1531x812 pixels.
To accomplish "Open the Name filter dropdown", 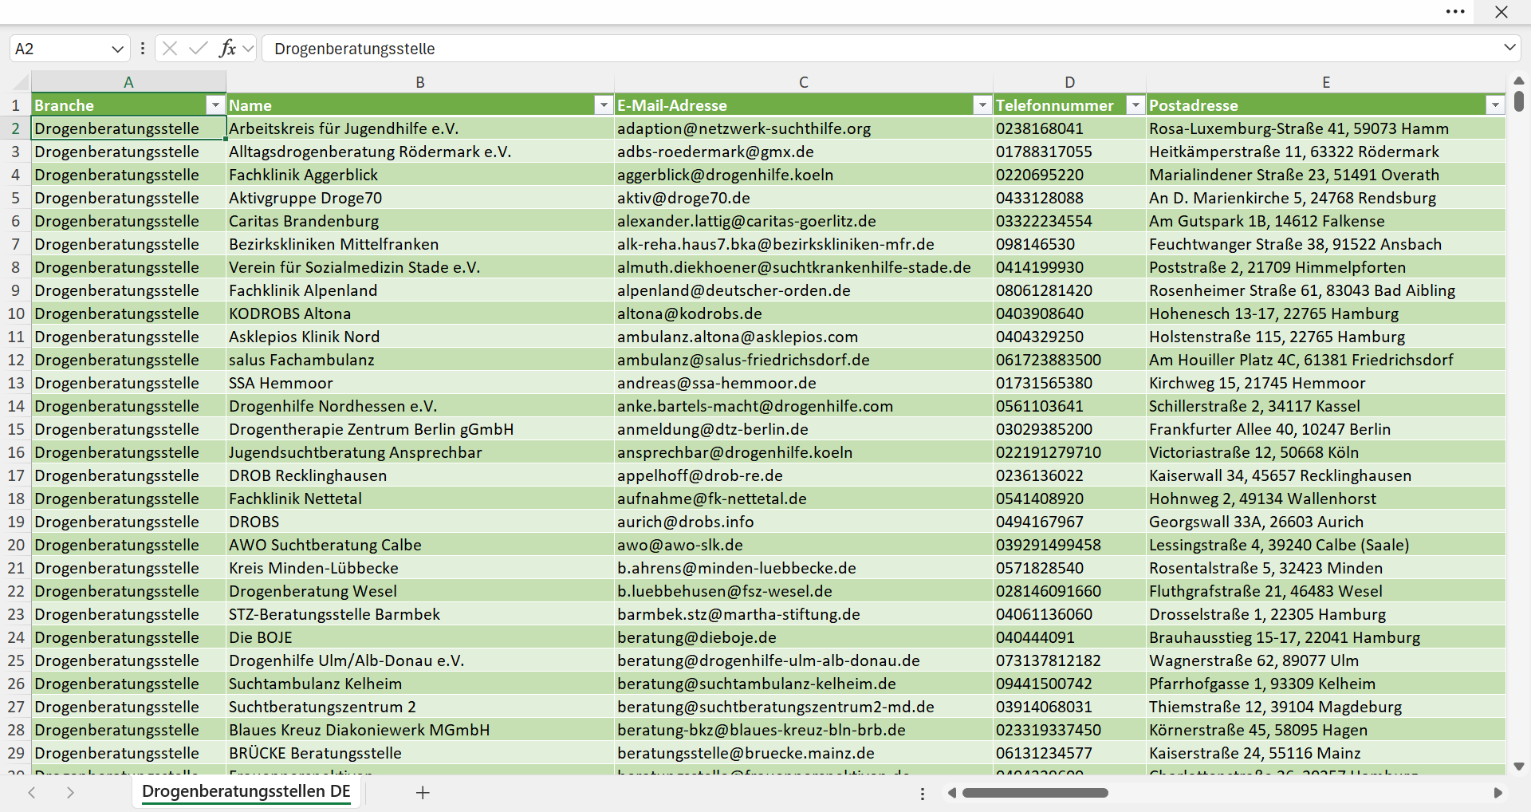I will pos(604,105).
